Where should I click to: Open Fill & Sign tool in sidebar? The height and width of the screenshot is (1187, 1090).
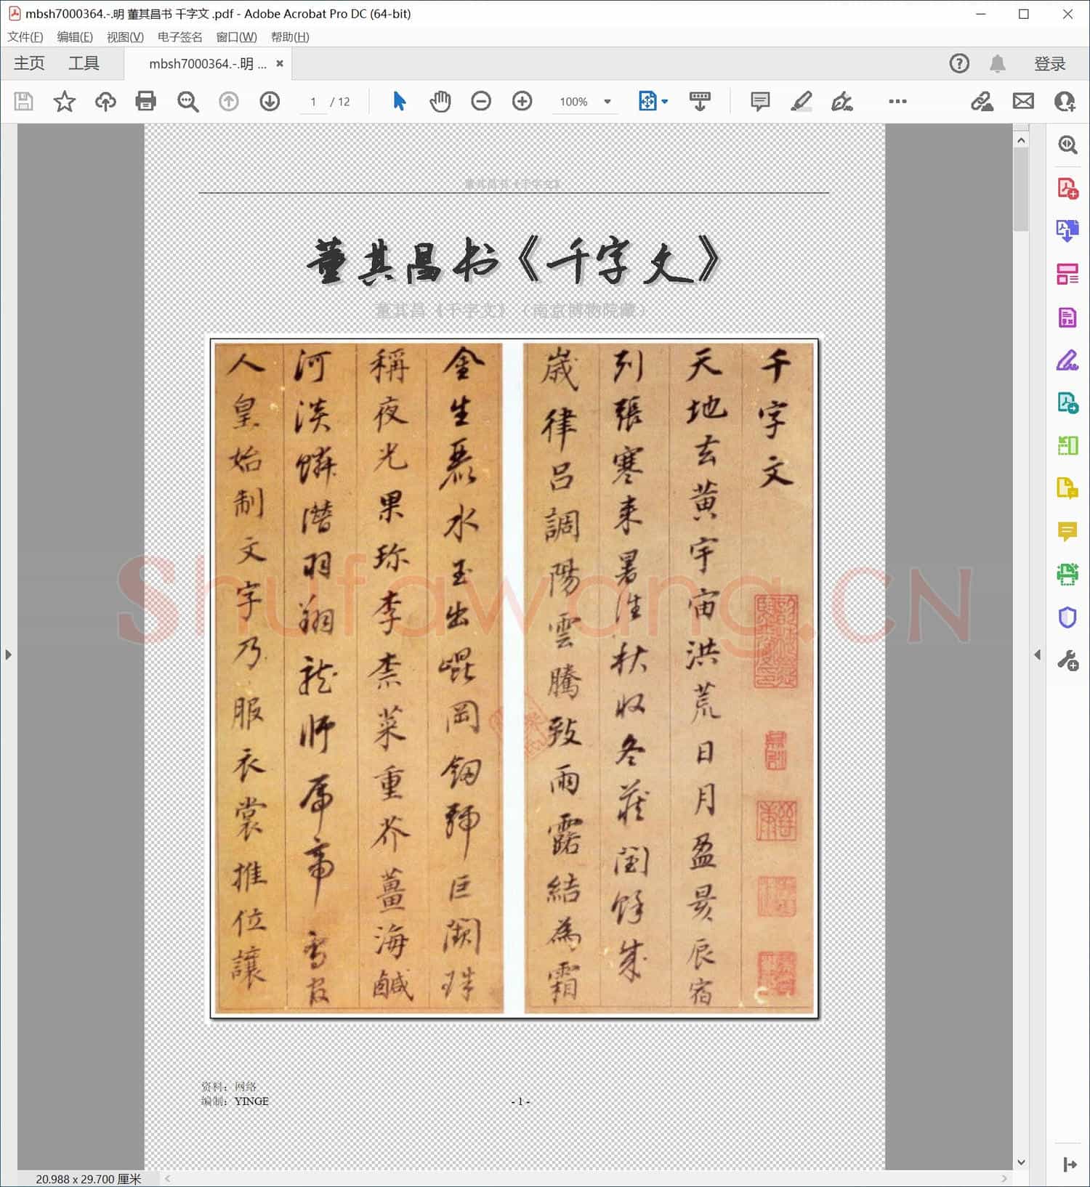[x=1067, y=360]
